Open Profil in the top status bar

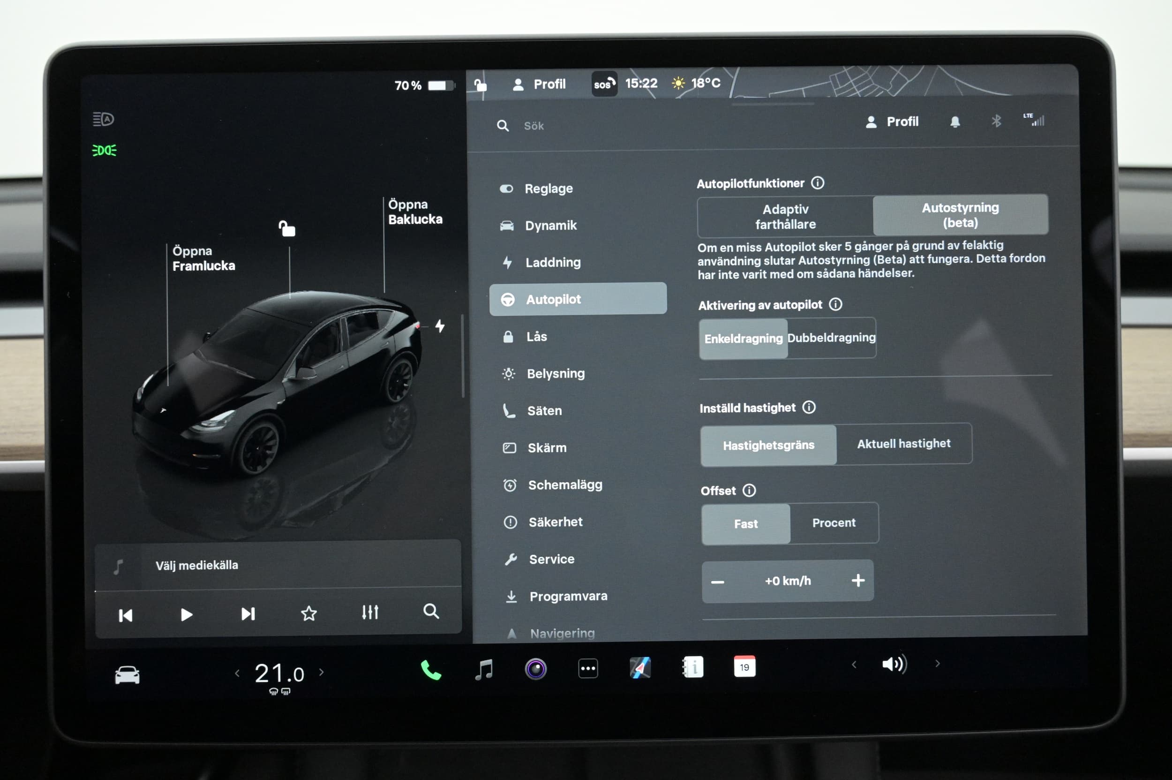pos(539,84)
